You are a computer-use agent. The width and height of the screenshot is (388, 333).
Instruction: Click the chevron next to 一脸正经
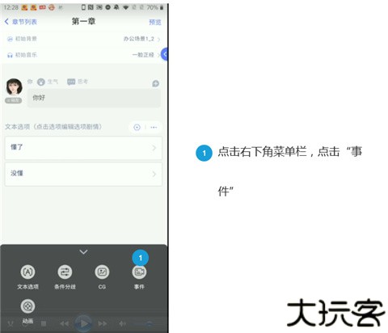[x=158, y=55]
